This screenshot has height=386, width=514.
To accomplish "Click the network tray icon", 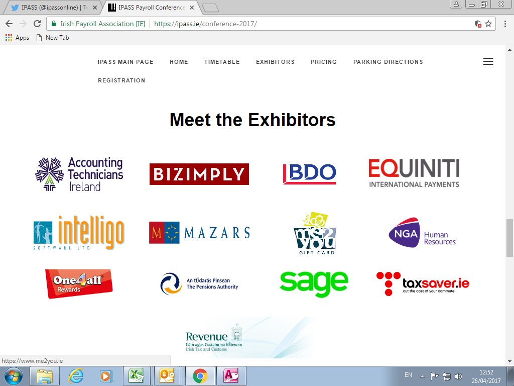I will point(446,376).
